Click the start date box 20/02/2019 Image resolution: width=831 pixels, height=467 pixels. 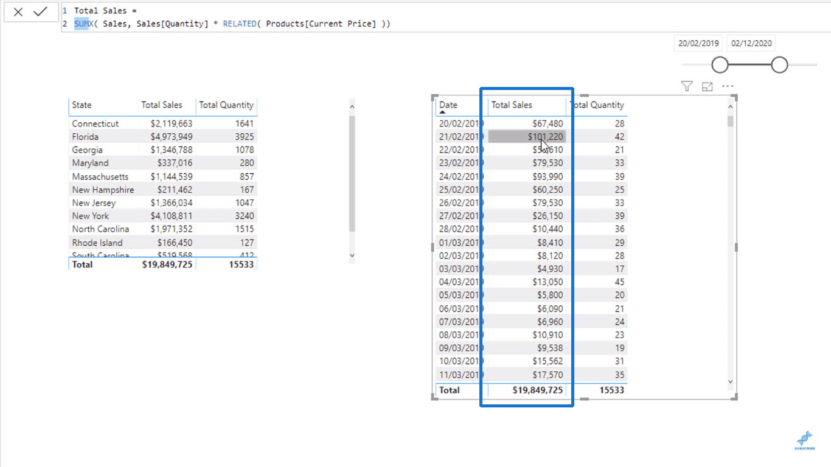point(699,43)
